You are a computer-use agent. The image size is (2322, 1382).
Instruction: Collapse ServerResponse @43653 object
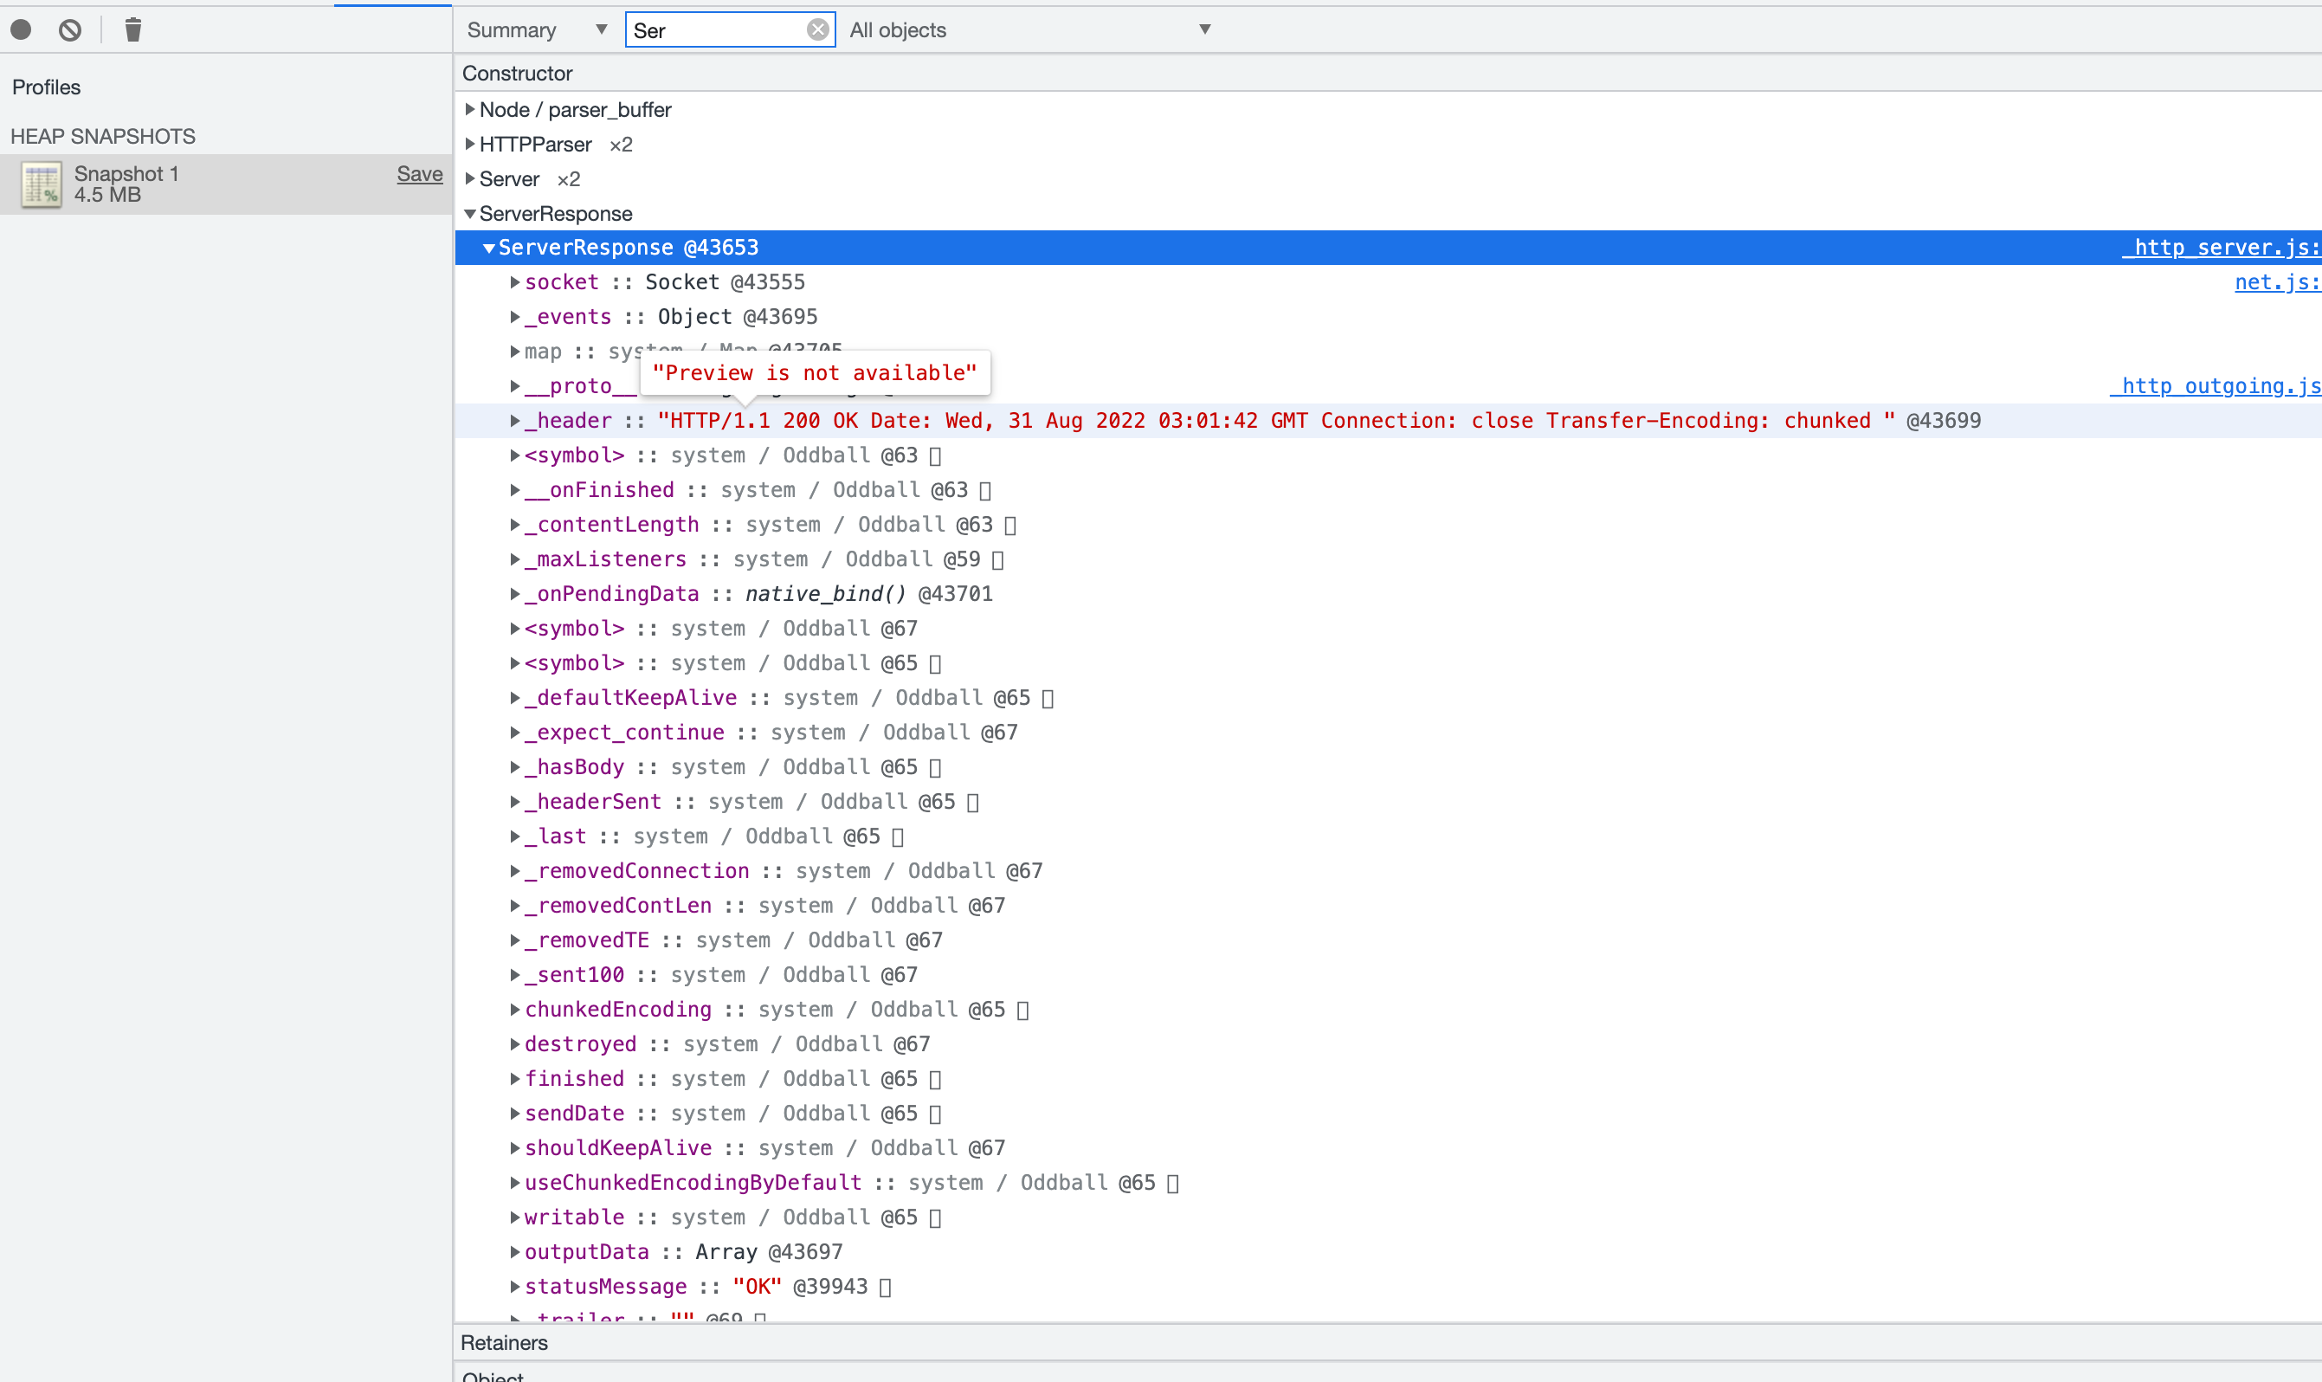tap(489, 249)
